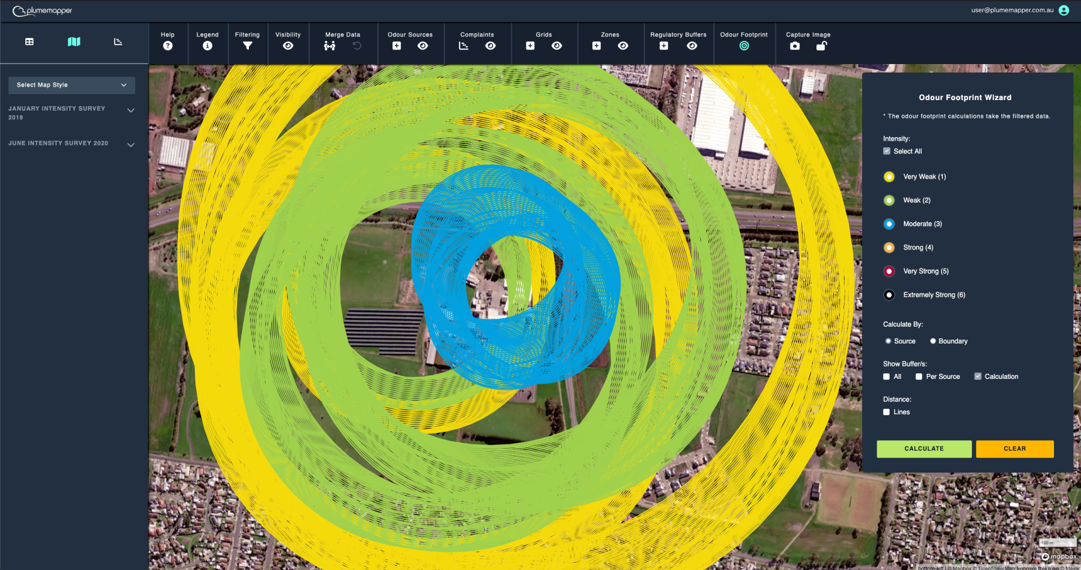This screenshot has height=570, width=1081.
Task: Click the Merge Data undo icon
Action: click(x=357, y=46)
